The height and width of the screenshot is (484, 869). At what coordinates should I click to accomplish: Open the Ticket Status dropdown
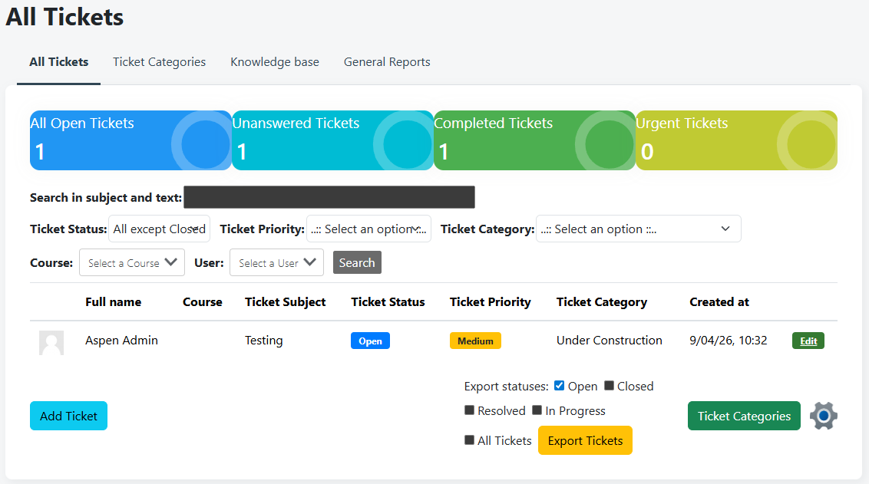coord(159,229)
